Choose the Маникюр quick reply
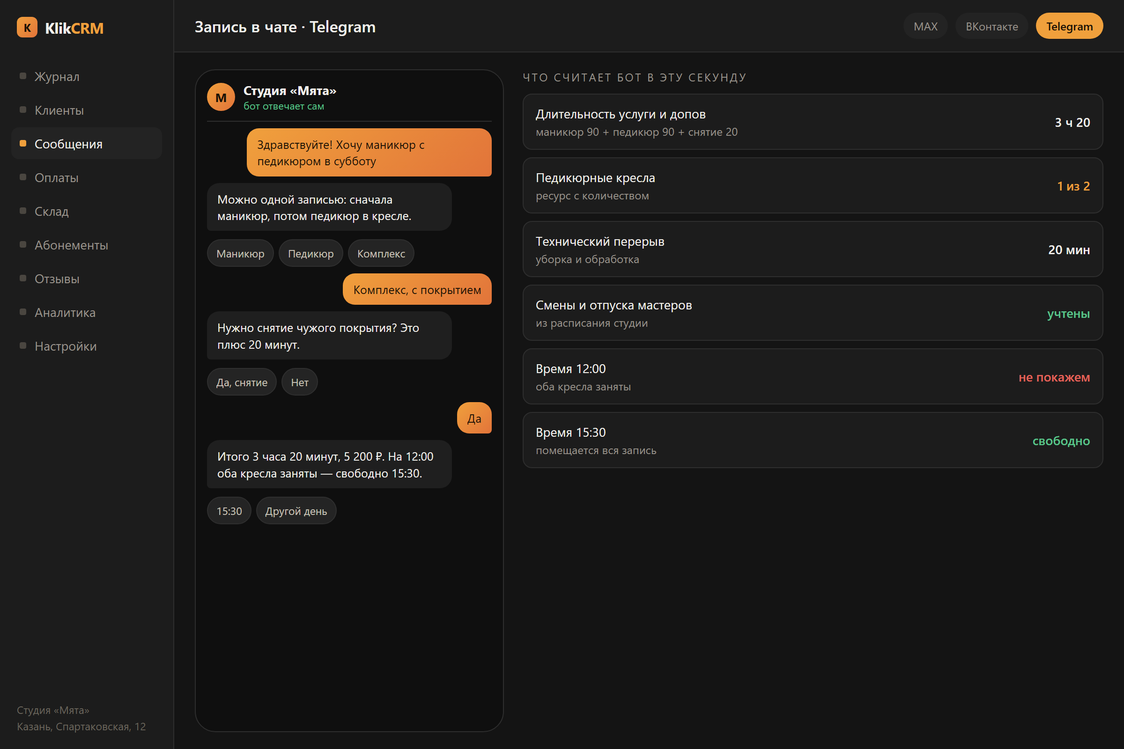This screenshot has width=1124, height=749. pyautogui.click(x=240, y=254)
